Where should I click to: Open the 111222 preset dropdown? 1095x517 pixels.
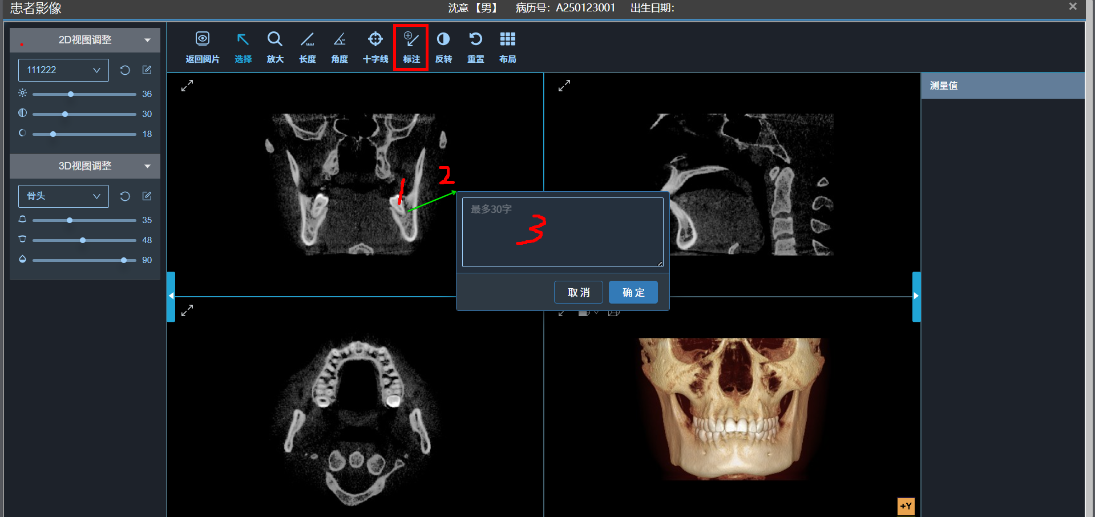point(63,70)
